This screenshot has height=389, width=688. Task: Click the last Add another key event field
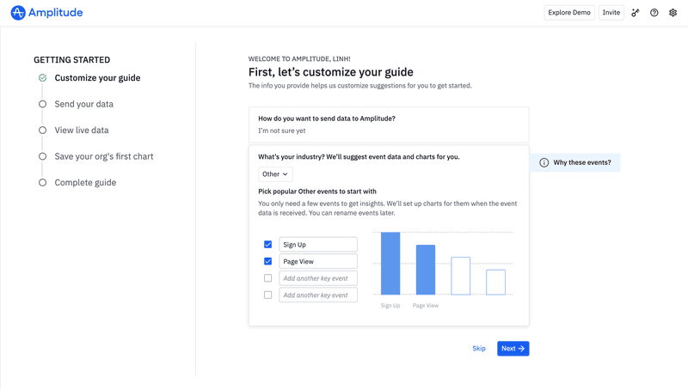tap(317, 295)
